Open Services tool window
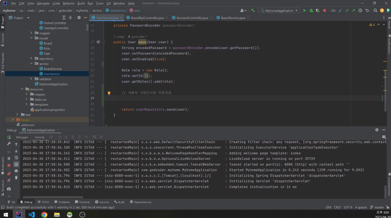The image size is (391, 218). pos(102,202)
